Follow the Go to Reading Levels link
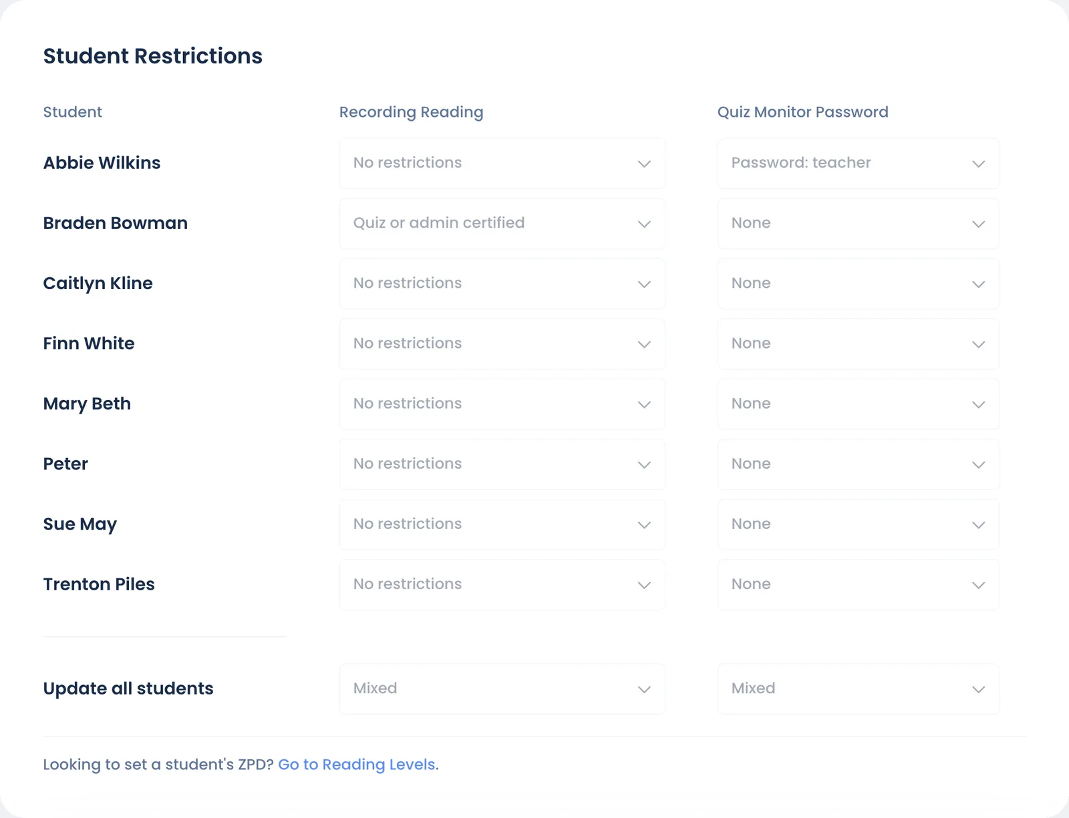Viewport: 1069px width, 818px height. point(357,765)
